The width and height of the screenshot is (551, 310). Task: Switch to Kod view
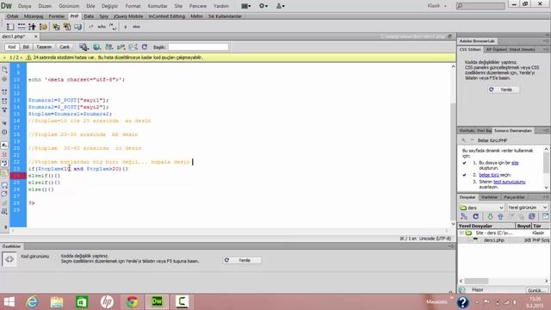(x=11, y=46)
